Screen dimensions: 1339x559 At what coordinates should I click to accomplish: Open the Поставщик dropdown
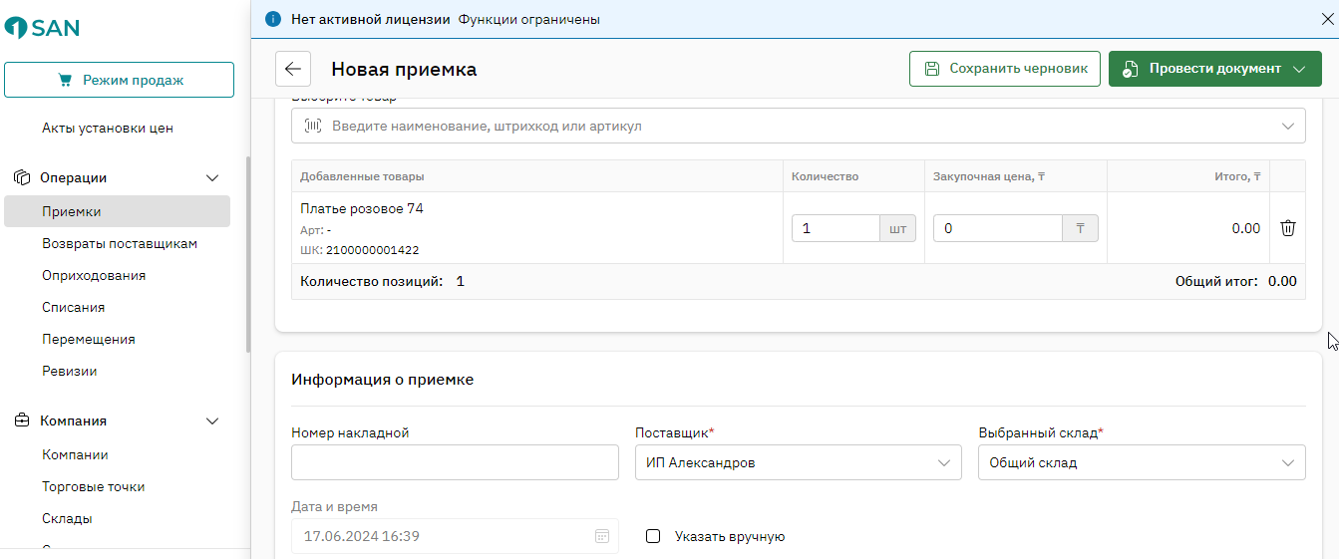tap(799, 462)
